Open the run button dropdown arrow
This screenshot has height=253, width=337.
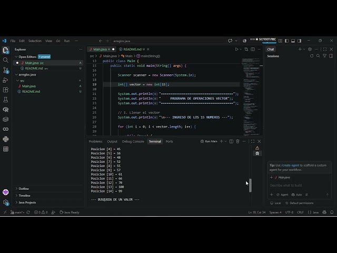[241, 49]
